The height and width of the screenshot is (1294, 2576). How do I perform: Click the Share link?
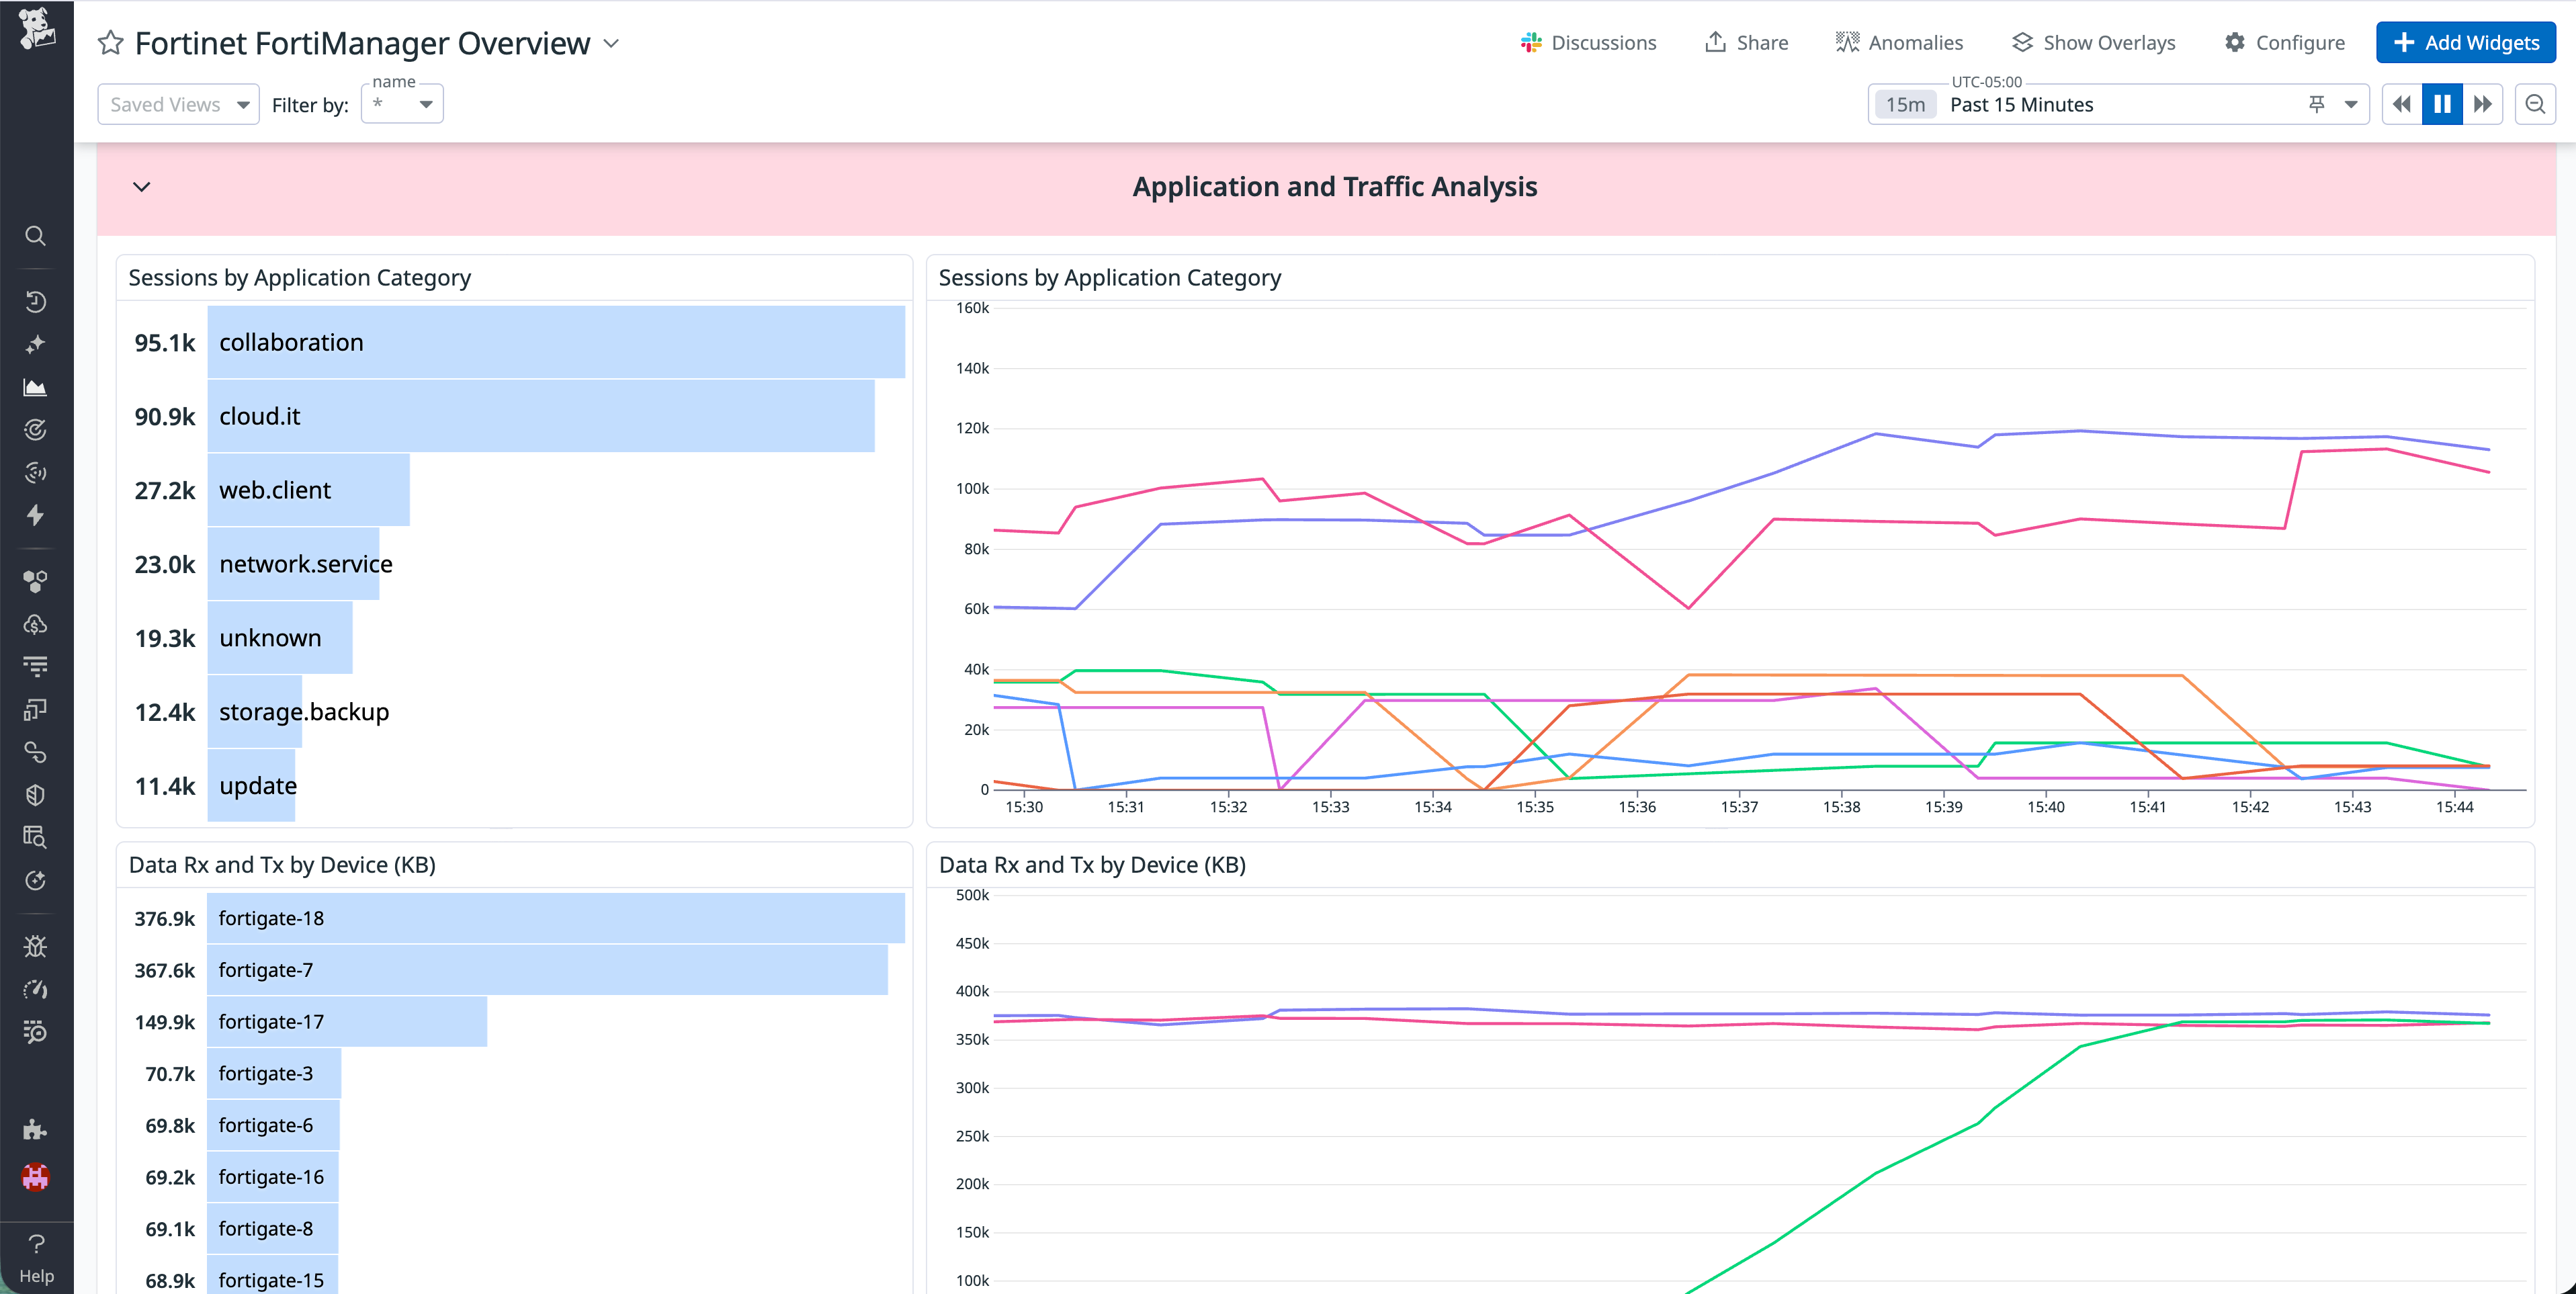click(1745, 42)
